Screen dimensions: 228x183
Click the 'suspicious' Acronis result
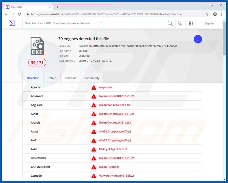click(x=105, y=87)
